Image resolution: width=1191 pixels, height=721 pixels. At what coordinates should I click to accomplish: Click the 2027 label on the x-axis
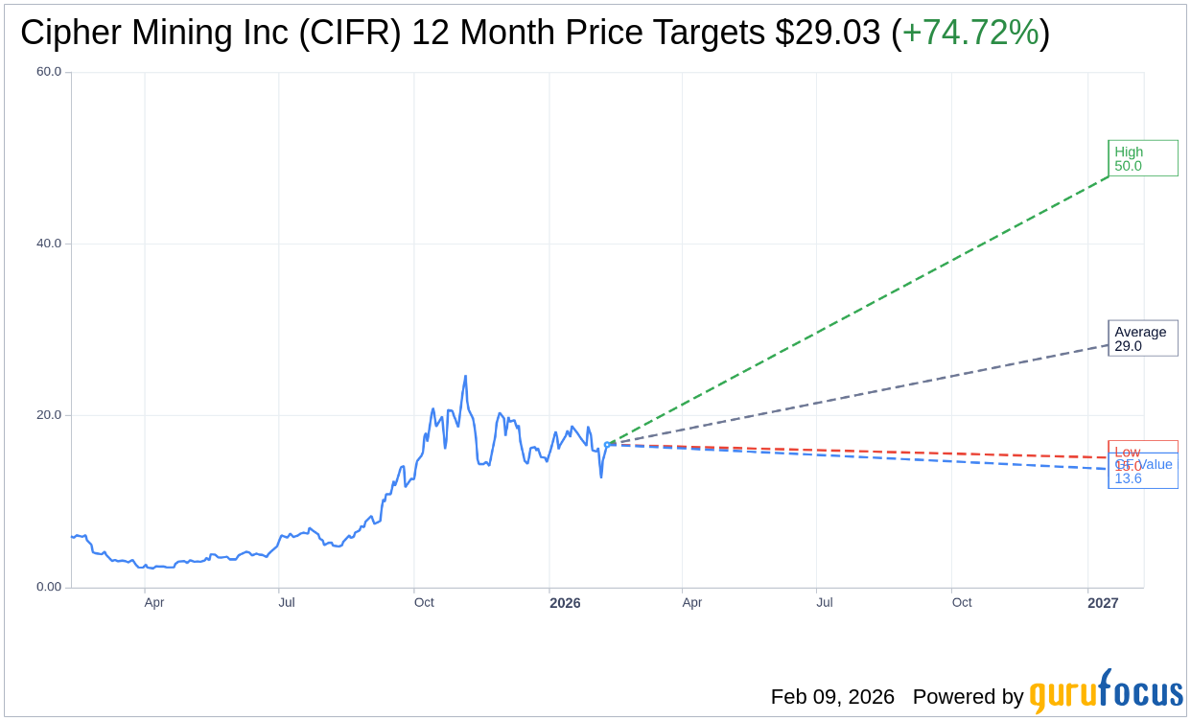pos(1103,603)
